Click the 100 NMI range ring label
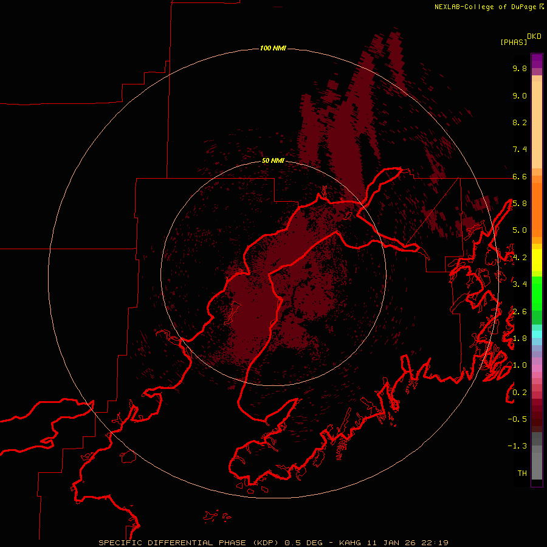Screen dimensions: 547x547 (273, 48)
